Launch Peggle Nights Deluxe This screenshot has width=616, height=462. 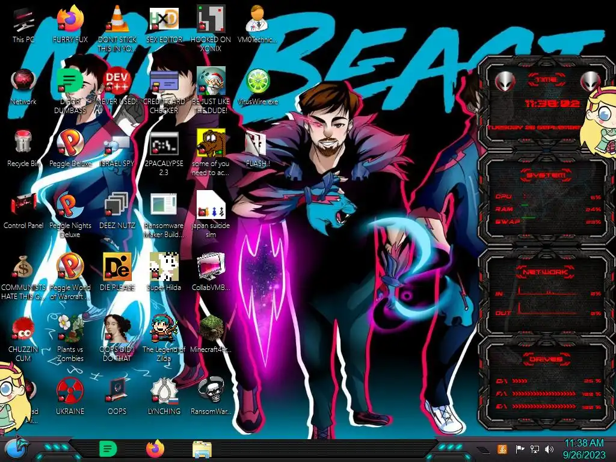tap(70, 215)
